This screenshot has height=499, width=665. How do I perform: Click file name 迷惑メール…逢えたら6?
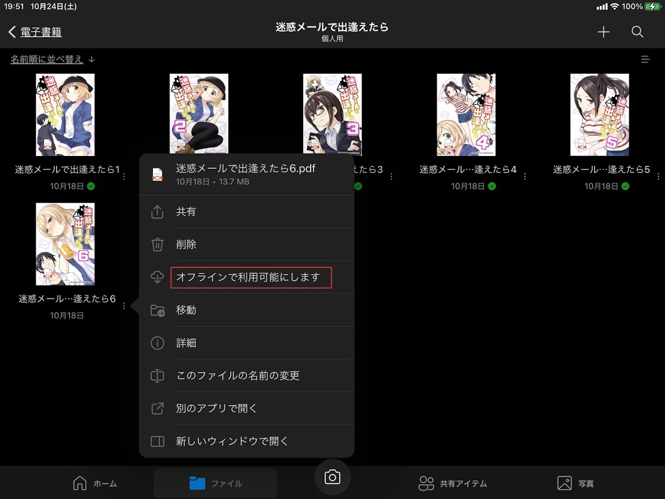click(x=67, y=299)
